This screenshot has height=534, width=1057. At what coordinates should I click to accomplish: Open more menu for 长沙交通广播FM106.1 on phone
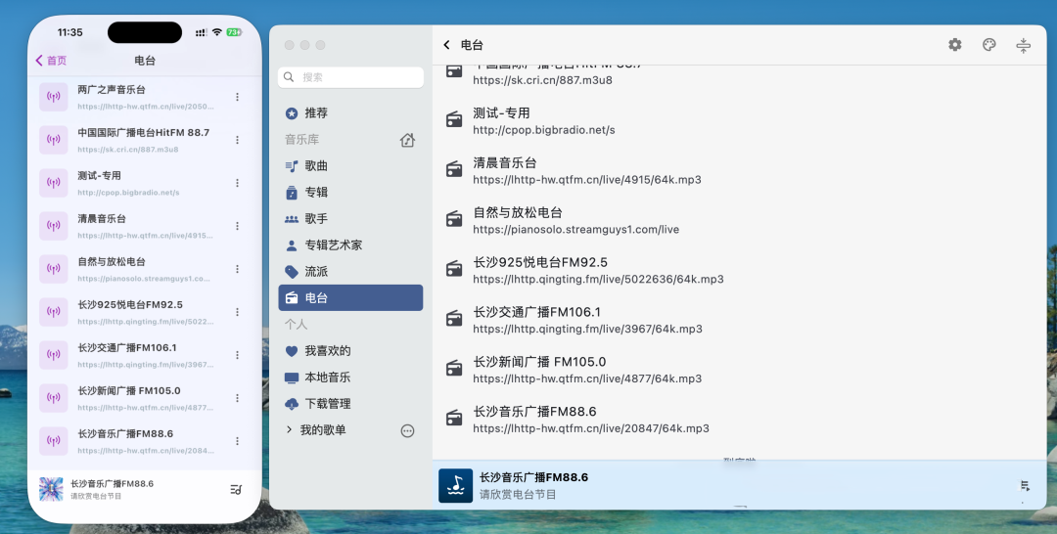(237, 356)
